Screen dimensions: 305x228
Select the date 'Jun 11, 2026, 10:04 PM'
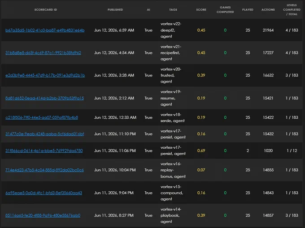pyautogui.click(x=115, y=170)
